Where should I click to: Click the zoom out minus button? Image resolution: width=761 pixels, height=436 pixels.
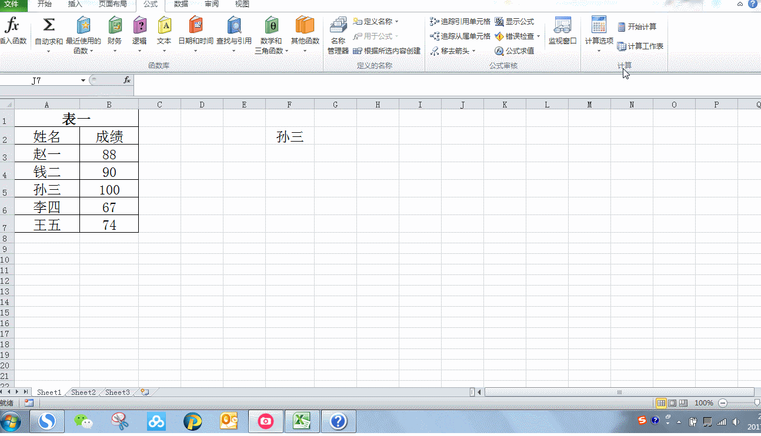[723, 403]
